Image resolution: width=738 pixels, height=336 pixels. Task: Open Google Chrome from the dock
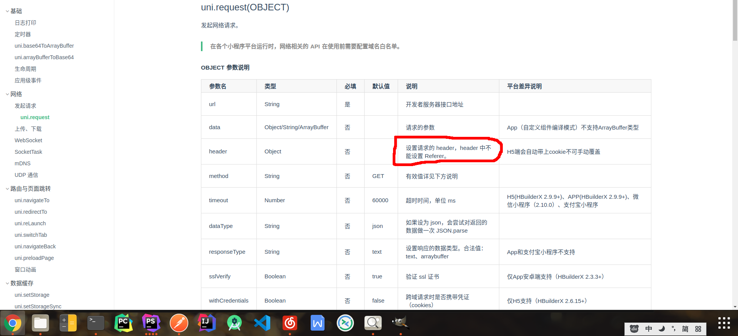click(x=13, y=323)
